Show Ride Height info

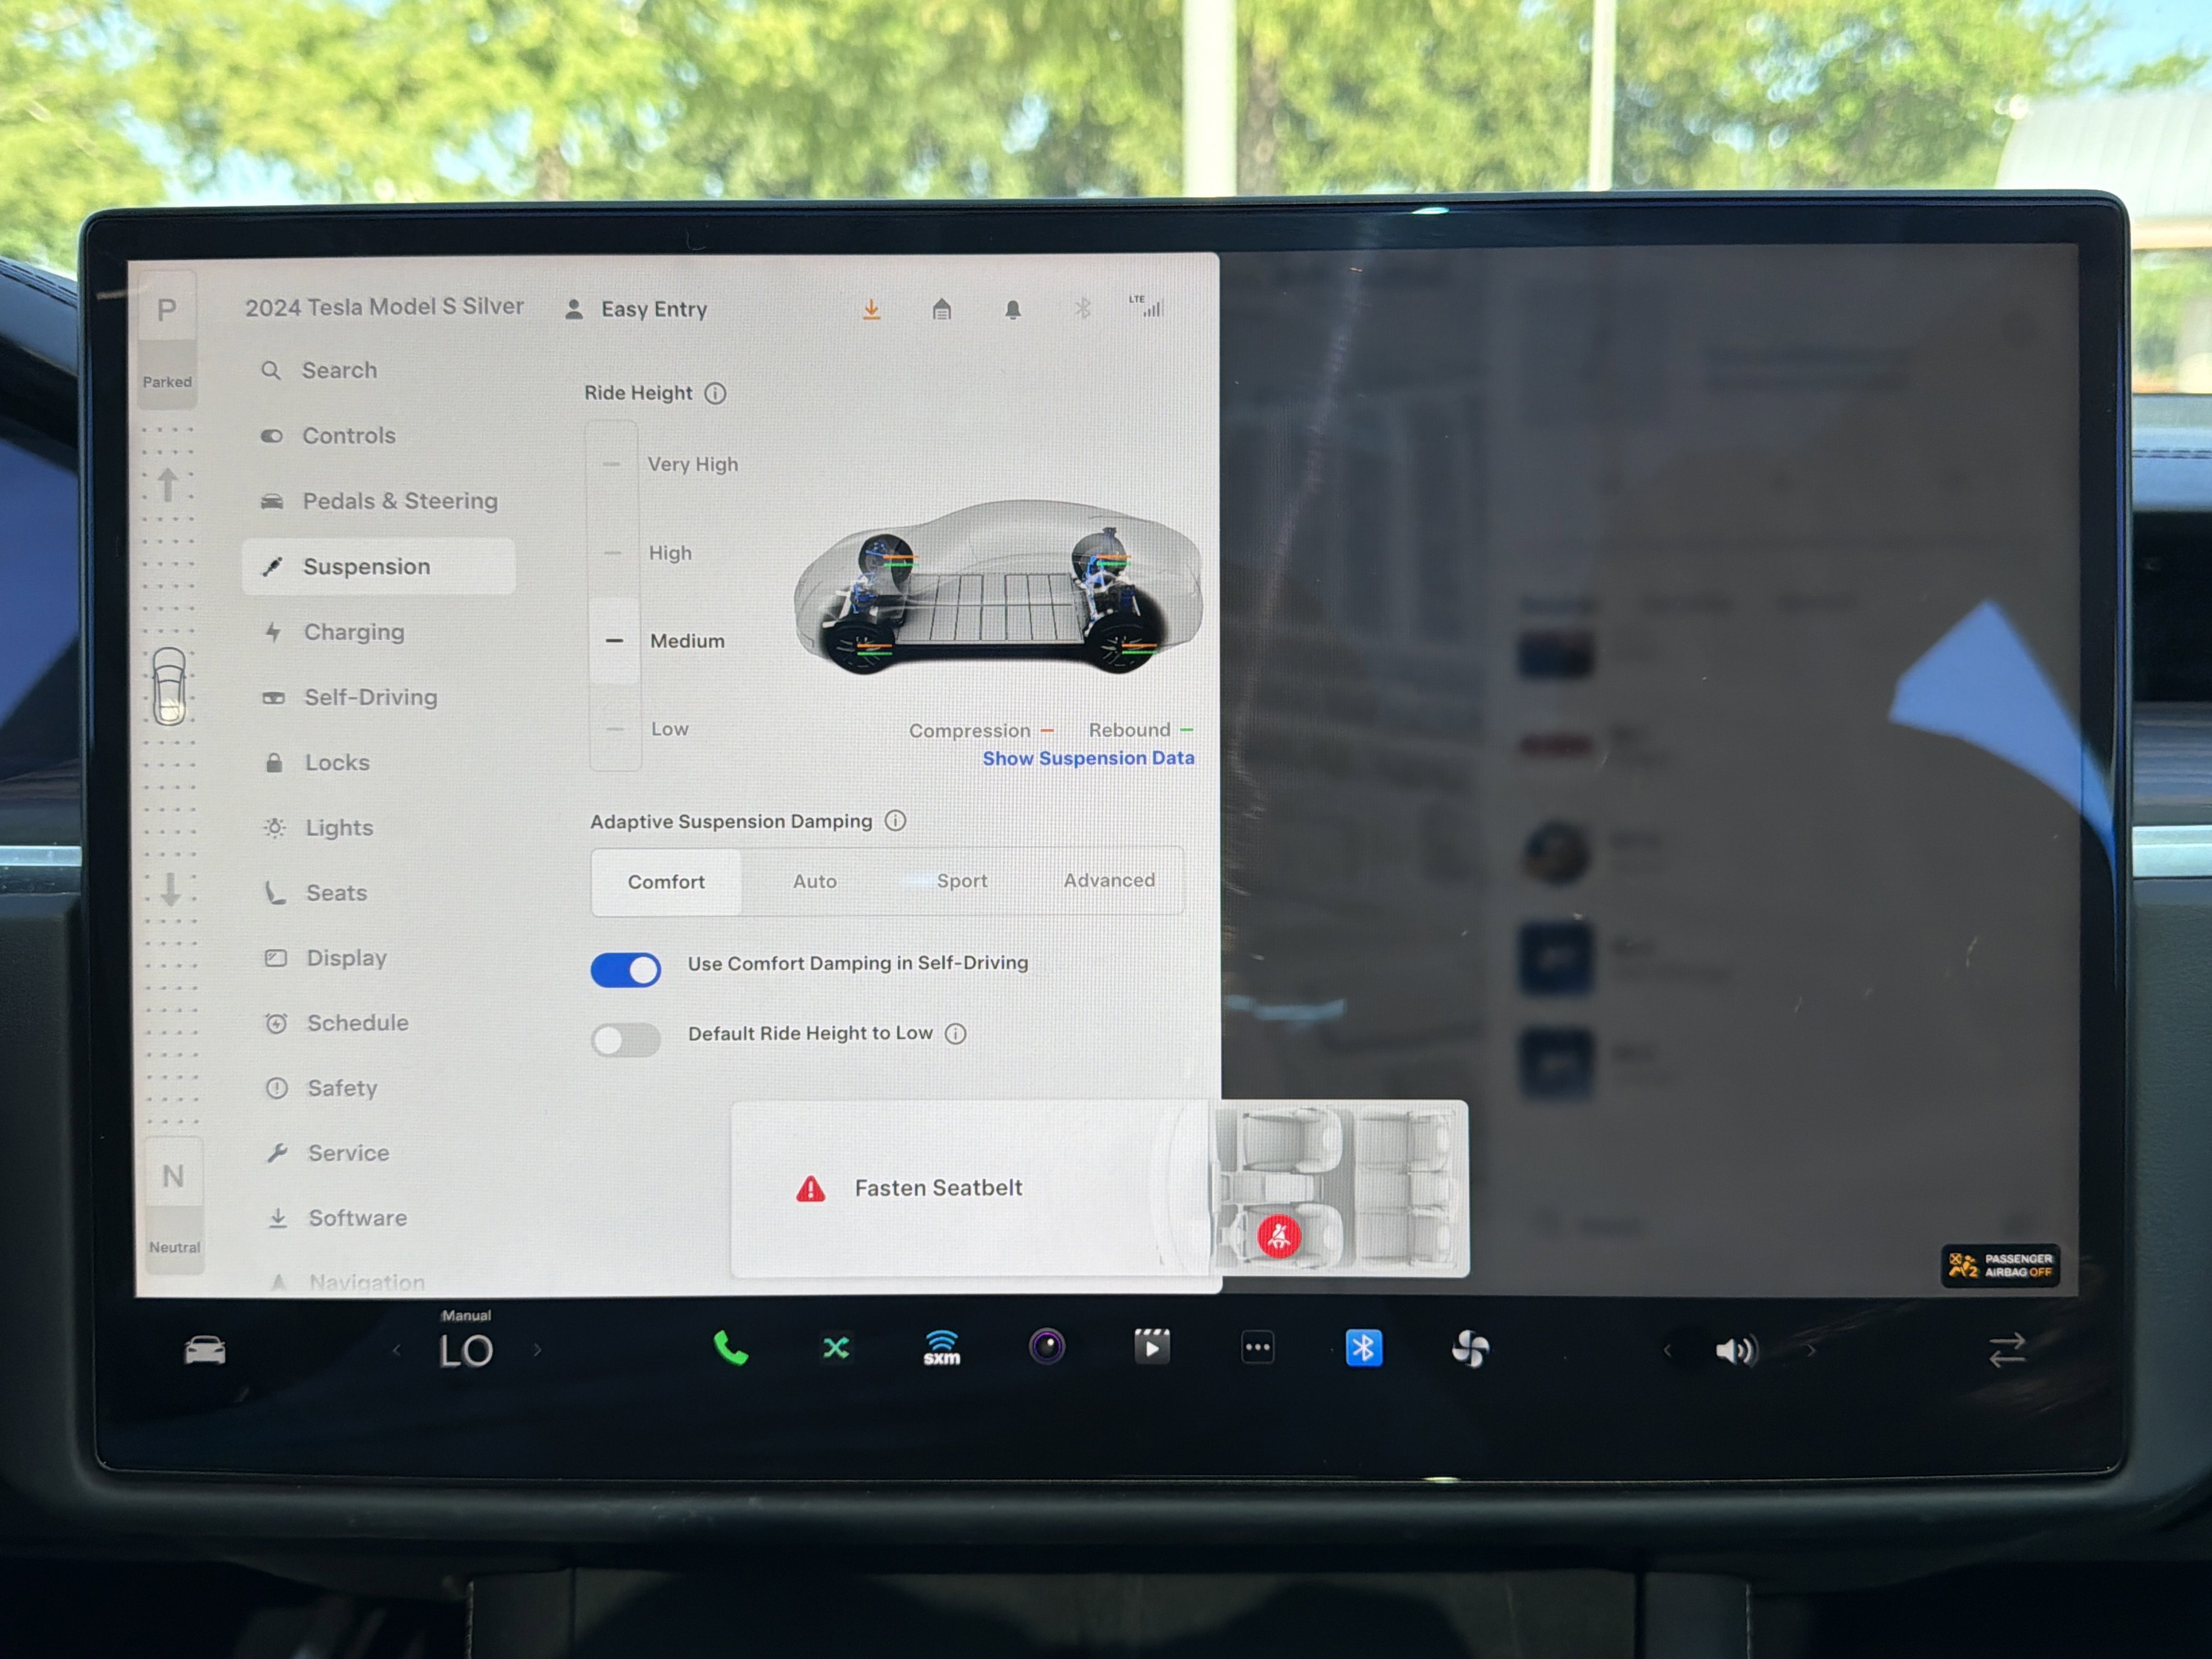coord(715,393)
